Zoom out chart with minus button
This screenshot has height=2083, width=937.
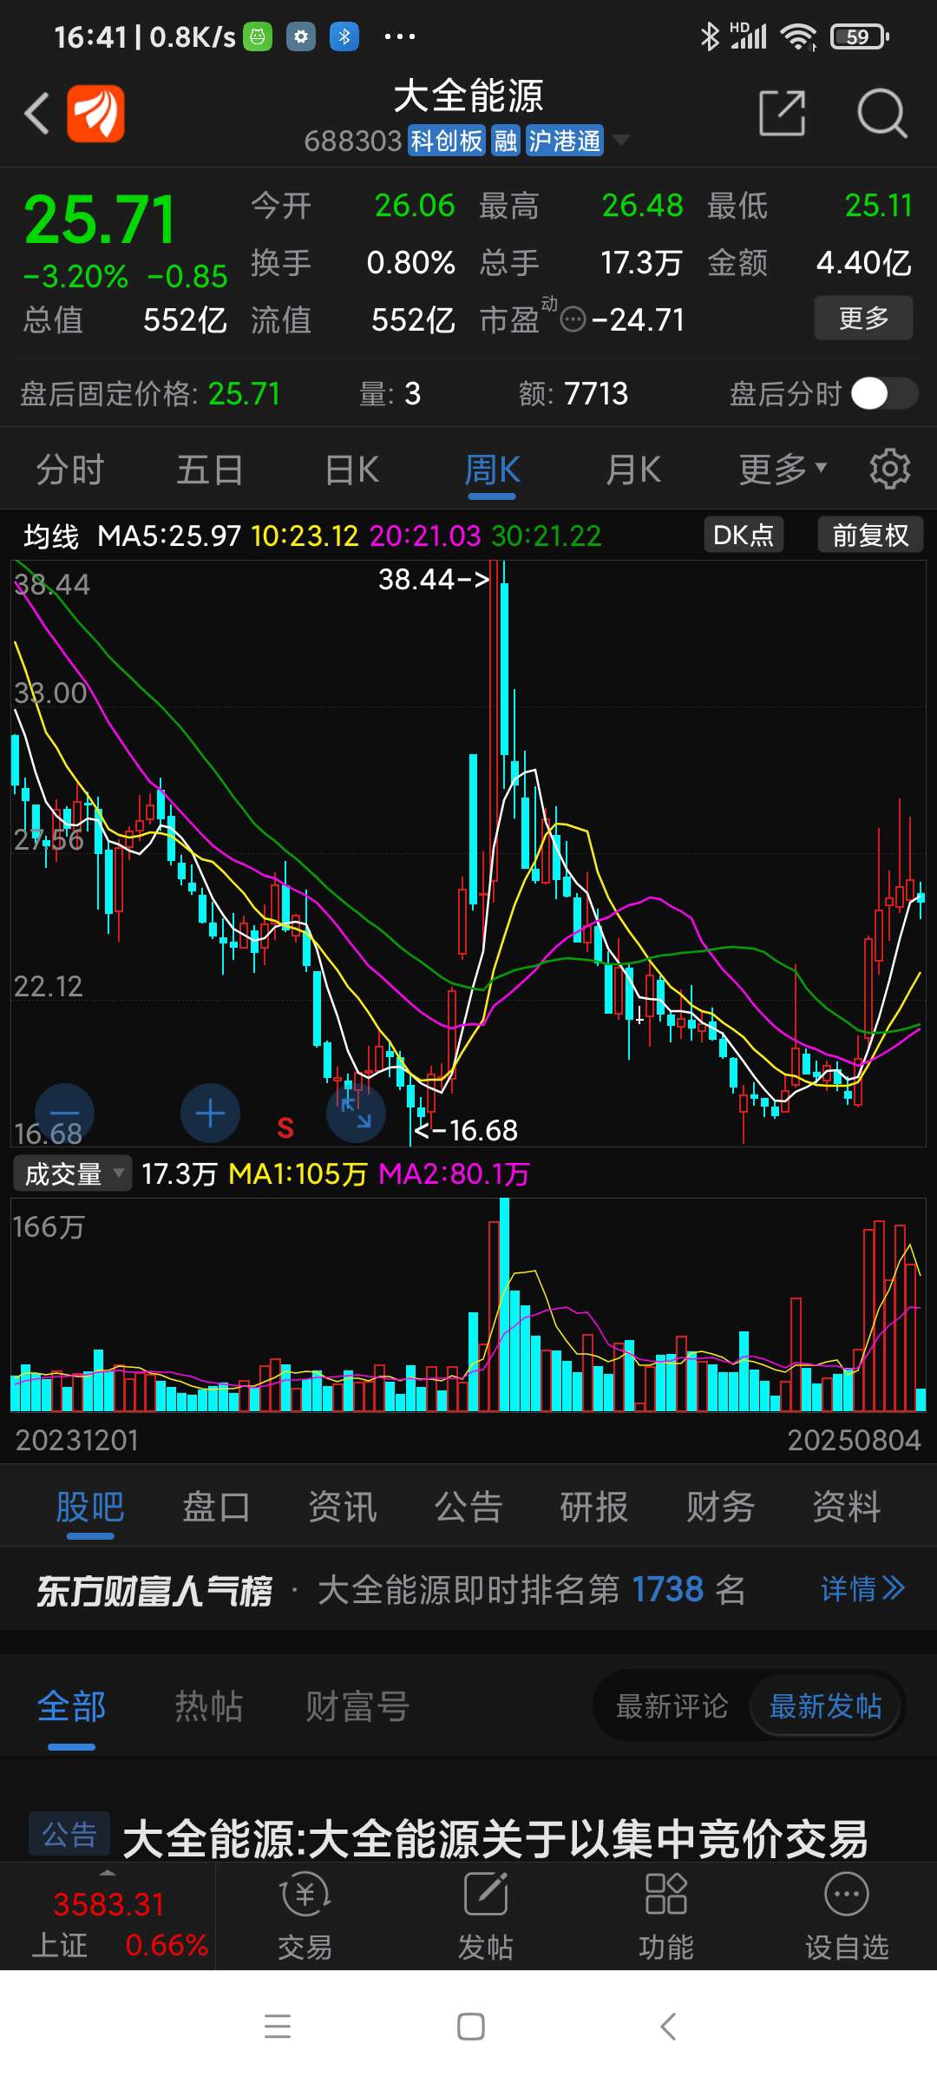coord(64,1113)
